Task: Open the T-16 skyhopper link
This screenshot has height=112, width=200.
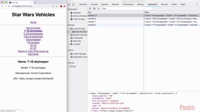Action: (33, 31)
